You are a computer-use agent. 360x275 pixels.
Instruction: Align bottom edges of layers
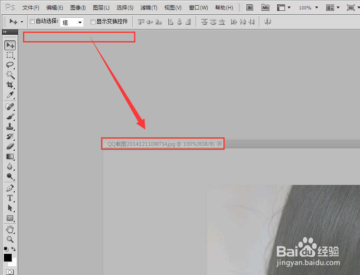[x=158, y=22]
